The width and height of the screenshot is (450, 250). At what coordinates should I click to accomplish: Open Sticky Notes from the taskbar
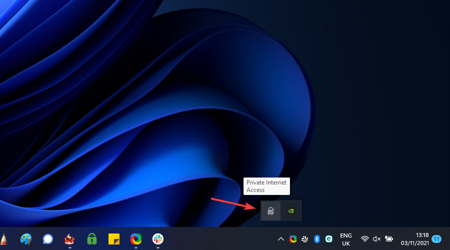point(114,239)
